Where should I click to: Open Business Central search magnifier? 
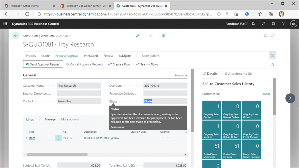coord(263,24)
